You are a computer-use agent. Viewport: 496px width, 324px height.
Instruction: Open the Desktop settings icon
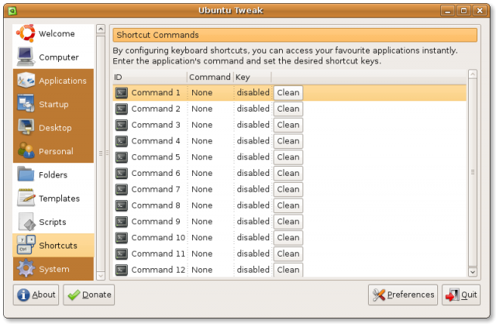pyautogui.click(x=26, y=127)
